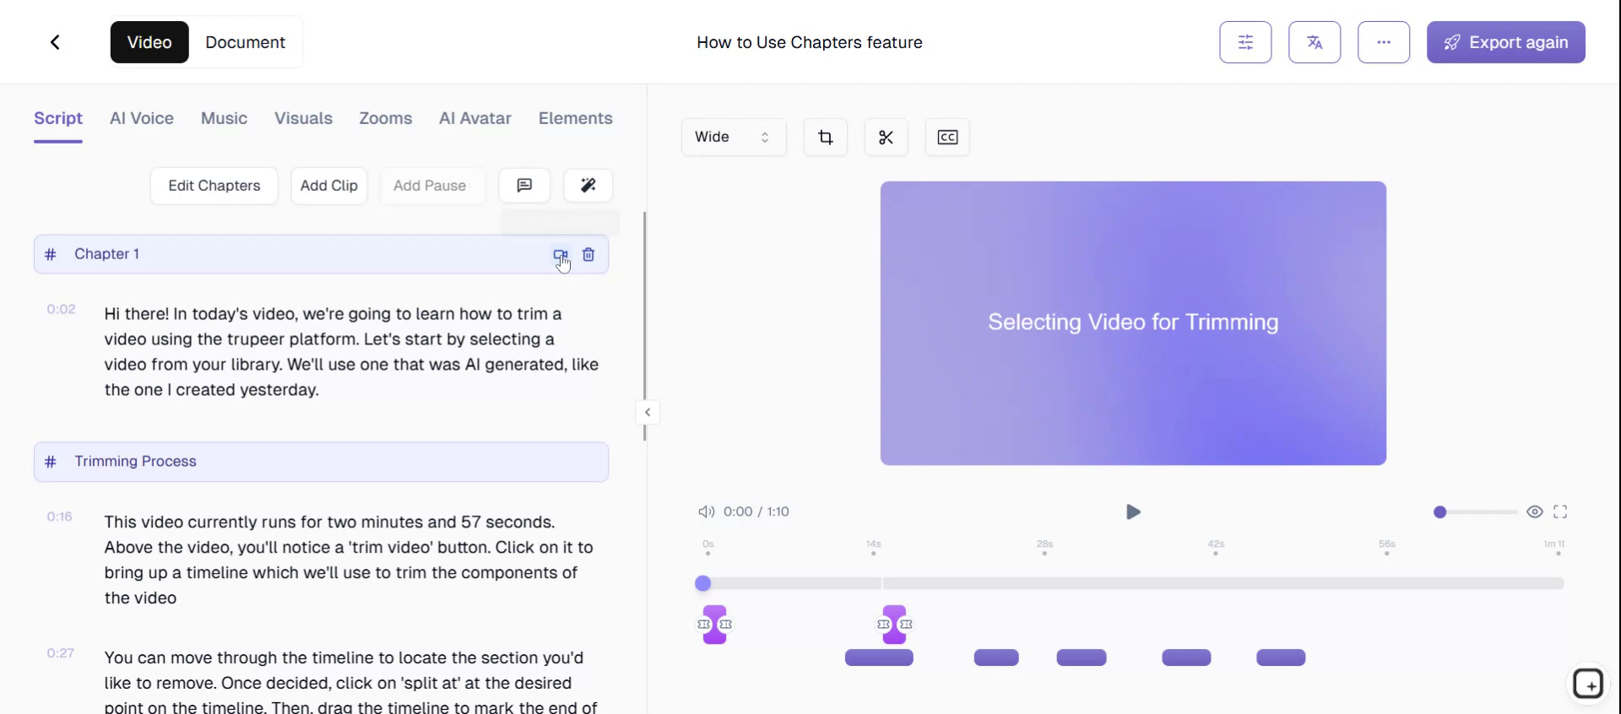Click the Trimming Process hash symbol
The image size is (1621, 714).
51,462
